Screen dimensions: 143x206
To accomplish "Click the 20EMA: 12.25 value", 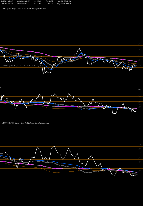I will point(6,1).
